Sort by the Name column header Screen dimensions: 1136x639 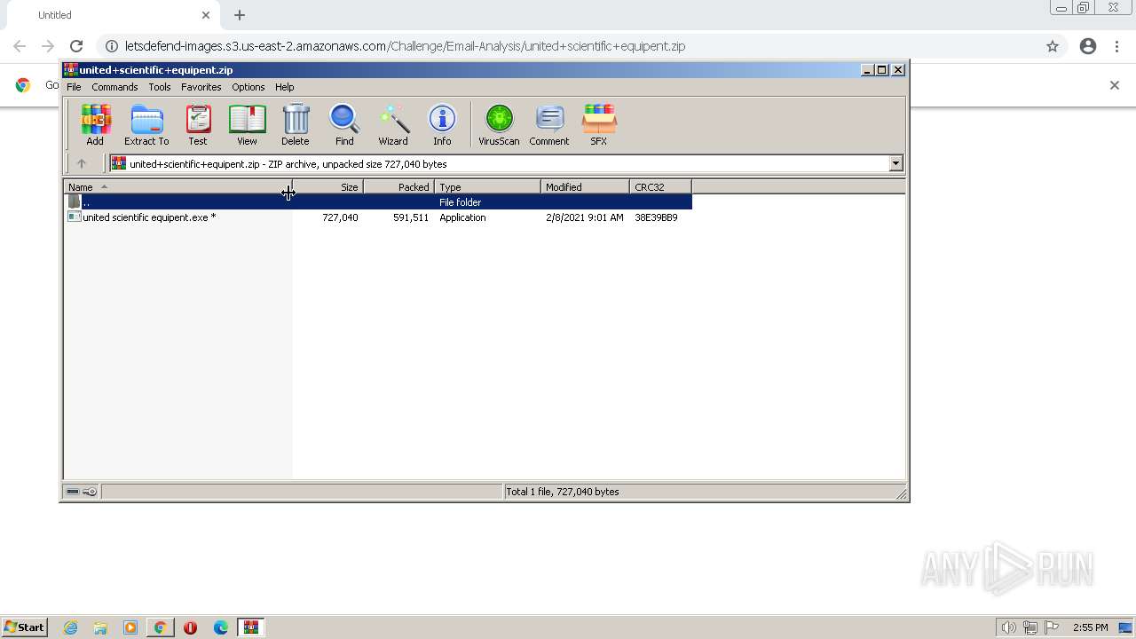point(177,187)
